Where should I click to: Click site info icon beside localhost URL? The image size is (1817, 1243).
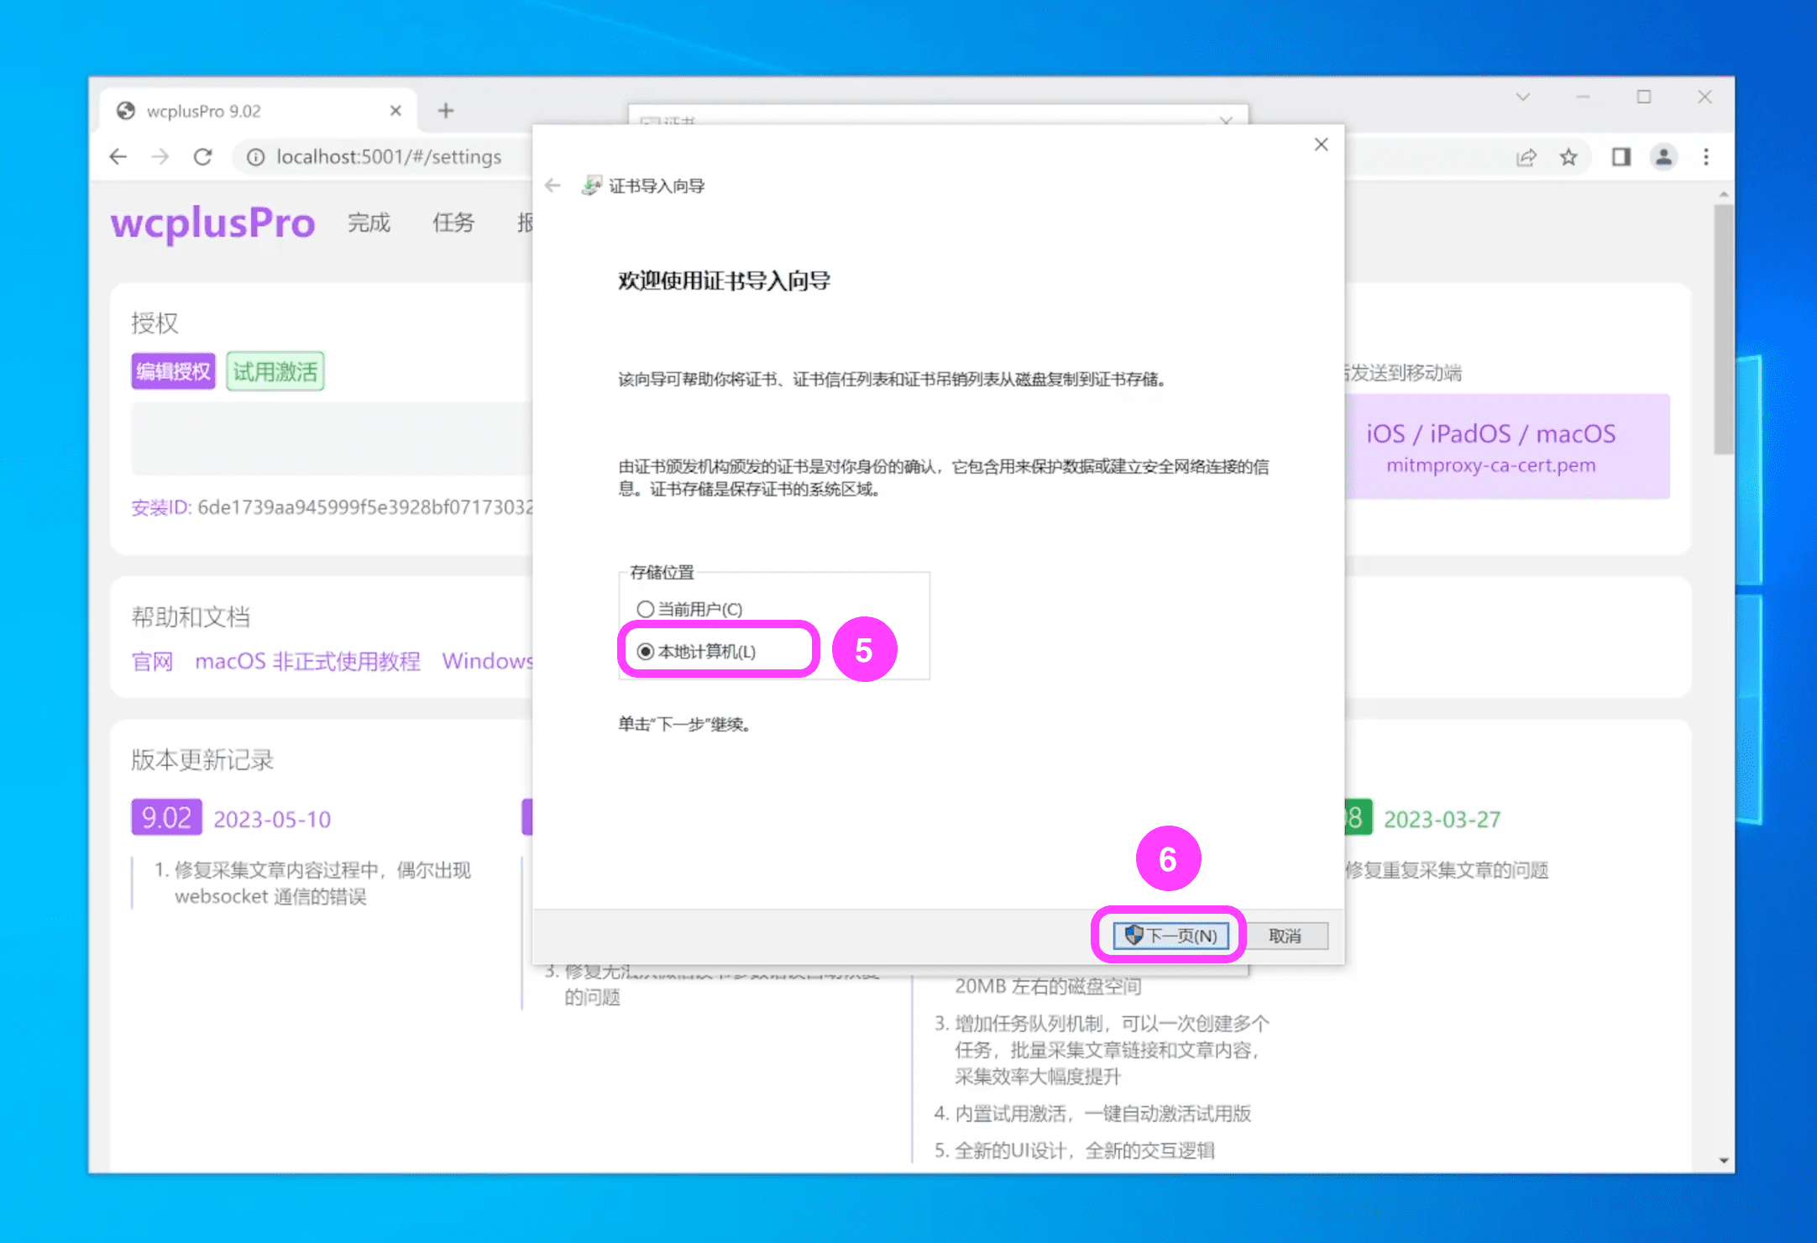[256, 157]
